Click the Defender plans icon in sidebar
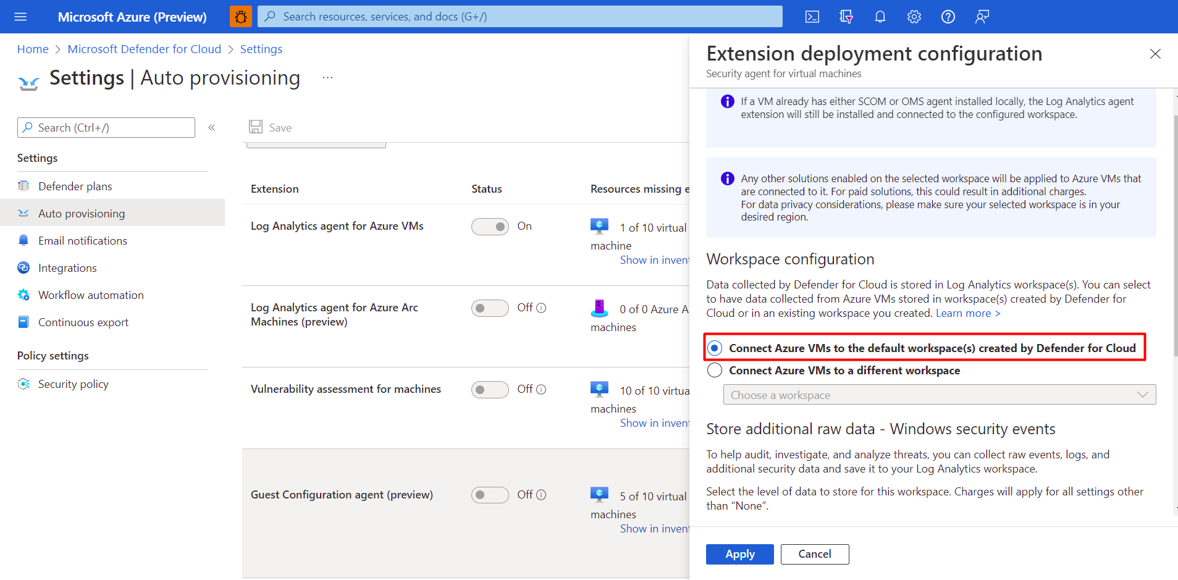This screenshot has height=580, width=1178. tap(23, 186)
